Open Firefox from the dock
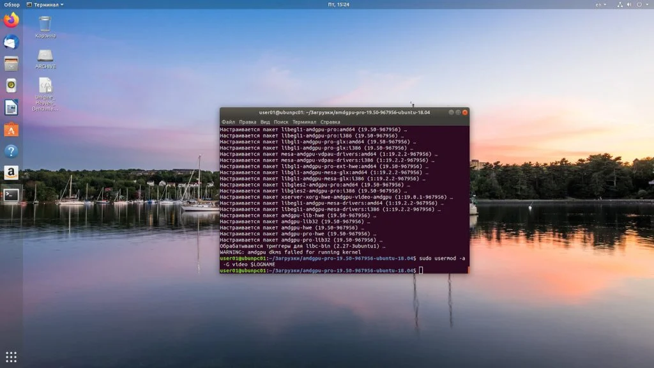The width and height of the screenshot is (654, 368). pyautogui.click(x=11, y=20)
